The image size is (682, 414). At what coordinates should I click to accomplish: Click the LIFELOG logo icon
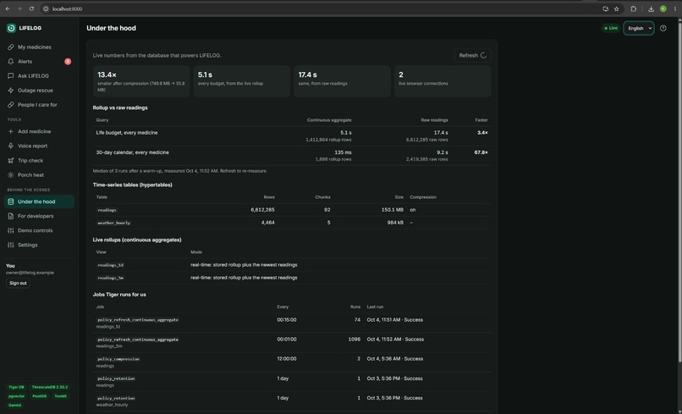[11, 28]
